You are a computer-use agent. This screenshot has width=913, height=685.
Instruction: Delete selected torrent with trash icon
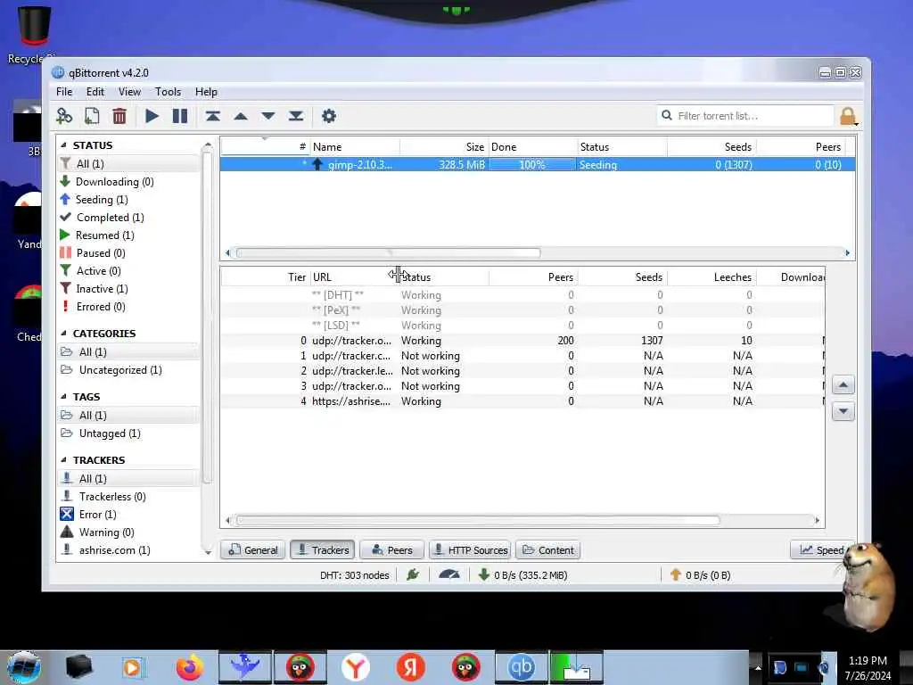pyautogui.click(x=119, y=116)
